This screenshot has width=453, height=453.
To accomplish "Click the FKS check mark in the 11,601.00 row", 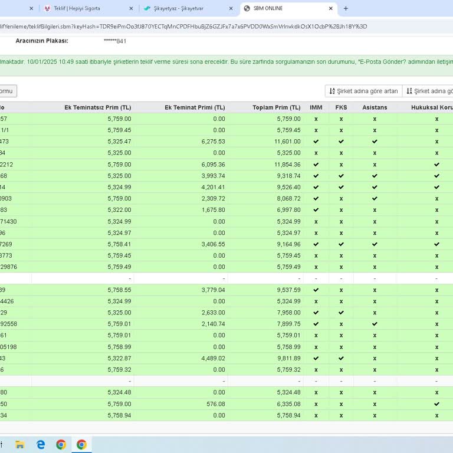I will [x=341, y=142].
